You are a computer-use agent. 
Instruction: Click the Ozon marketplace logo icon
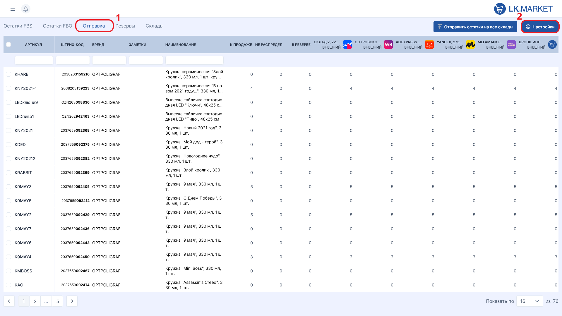tap(347, 44)
